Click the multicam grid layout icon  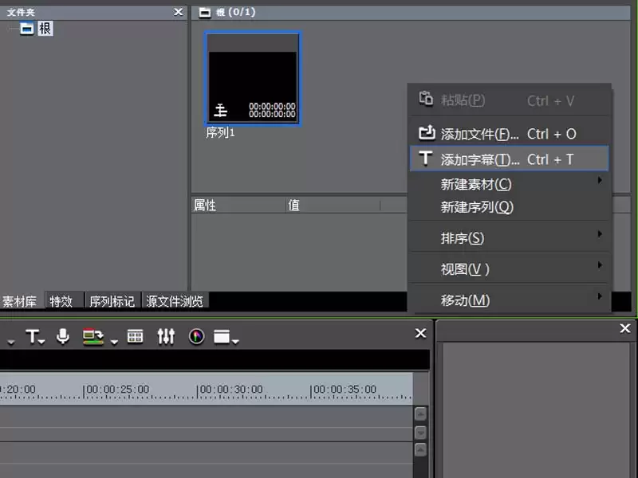coord(135,336)
